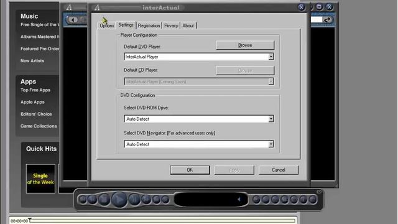Click the Stop button left of Play
Screen dimensions: 398x224
click(x=104, y=200)
